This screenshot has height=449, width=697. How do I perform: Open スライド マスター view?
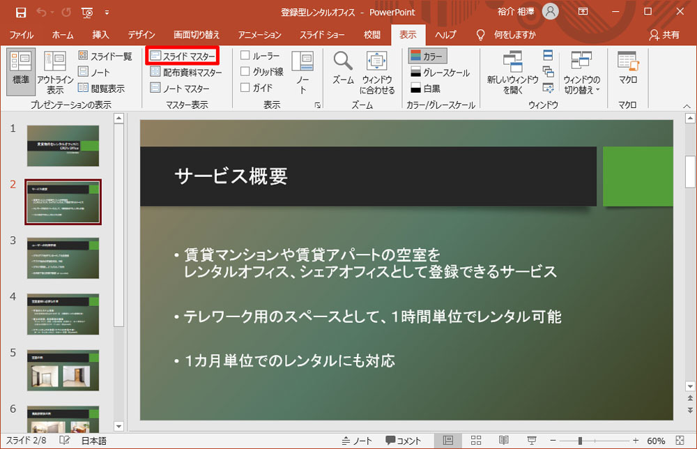coord(183,56)
